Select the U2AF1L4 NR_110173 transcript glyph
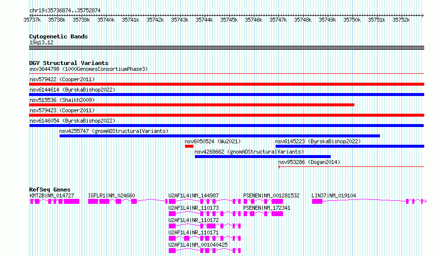 point(205,214)
